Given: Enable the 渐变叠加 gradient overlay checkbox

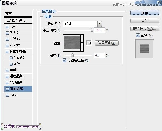Looking at the screenshot, I should tap(7, 83).
